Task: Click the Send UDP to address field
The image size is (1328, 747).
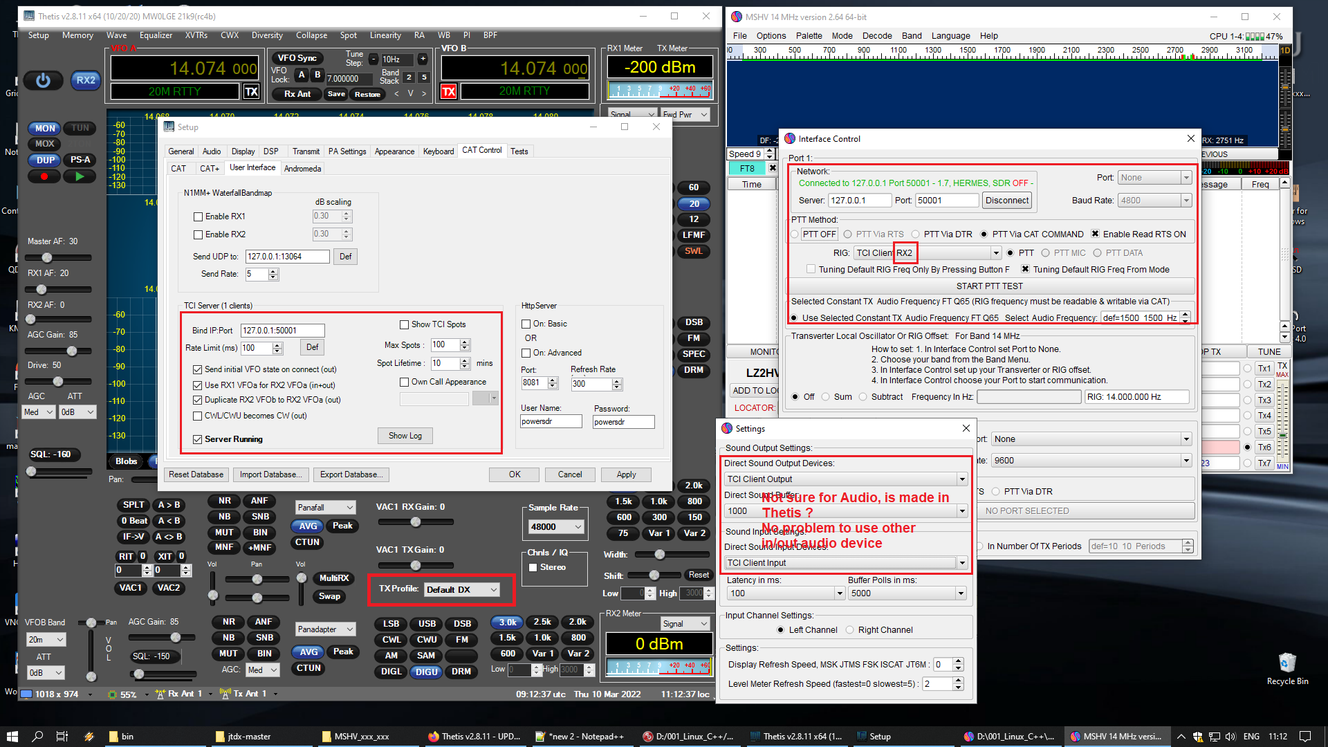Action: [287, 257]
